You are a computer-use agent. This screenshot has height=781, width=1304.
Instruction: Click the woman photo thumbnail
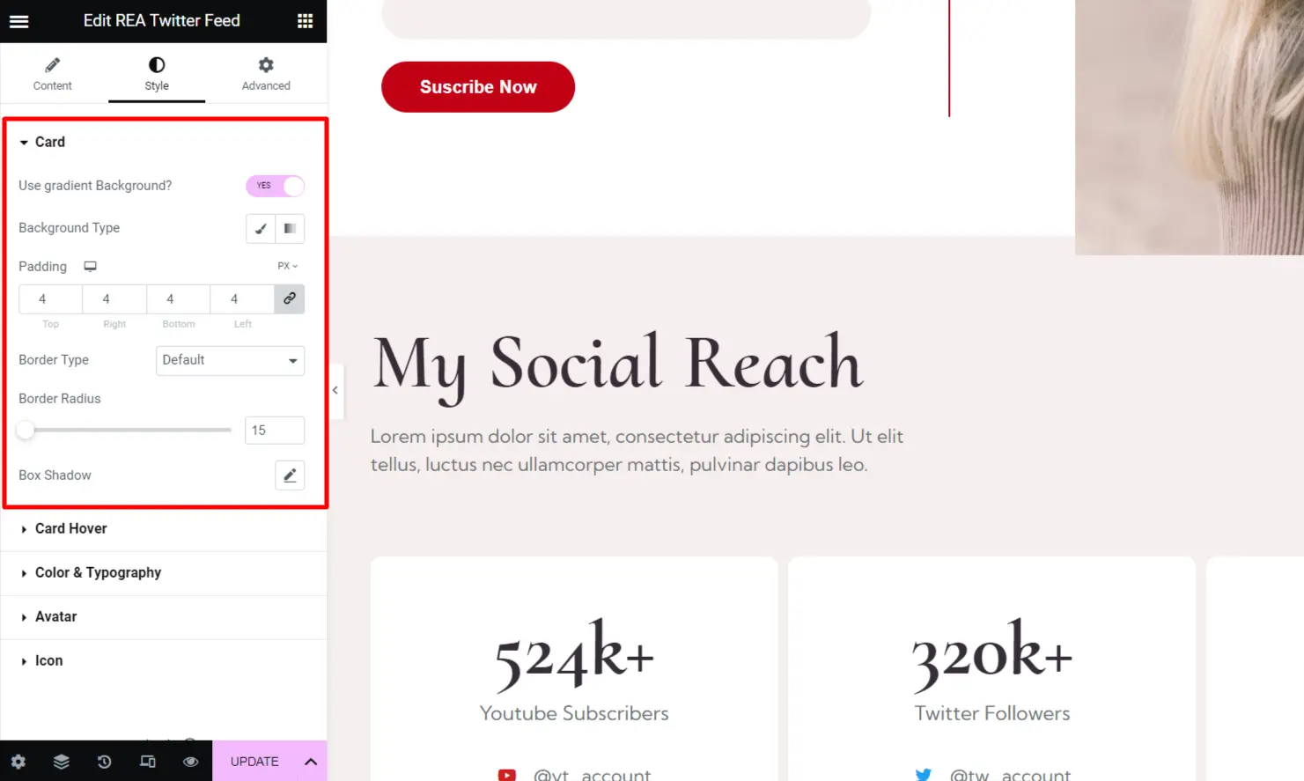(x=1190, y=128)
